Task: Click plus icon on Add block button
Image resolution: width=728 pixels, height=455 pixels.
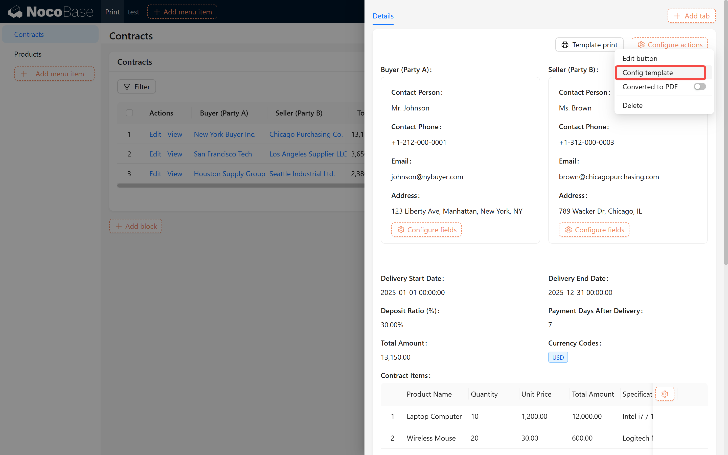Action: [x=119, y=226]
